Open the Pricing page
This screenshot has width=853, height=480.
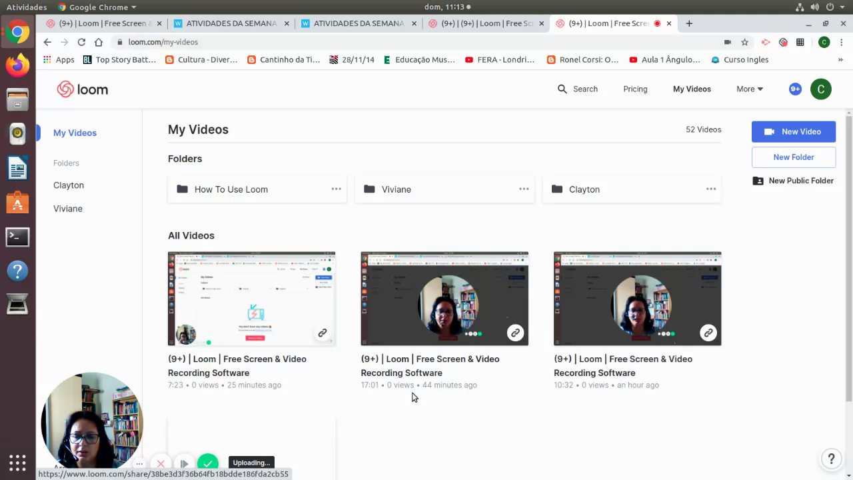click(635, 89)
